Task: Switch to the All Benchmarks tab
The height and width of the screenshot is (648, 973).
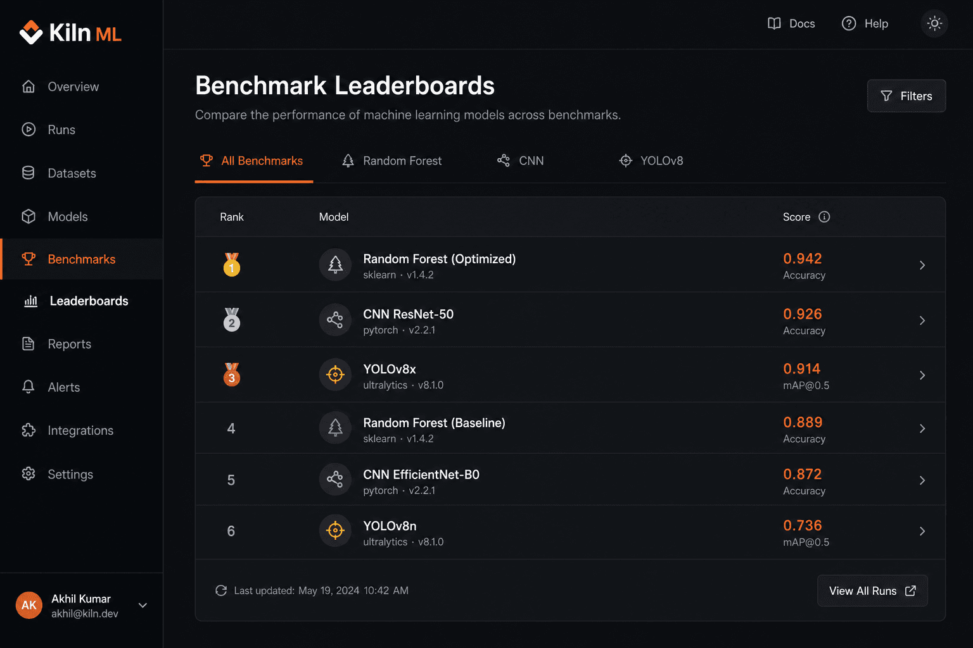Action: 253,161
